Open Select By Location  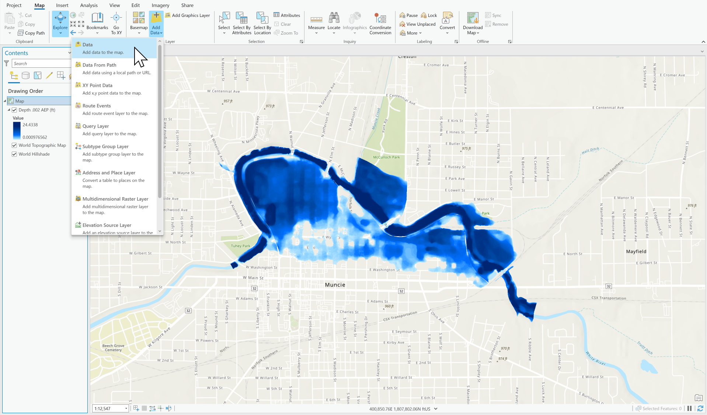(x=262, y=24)
